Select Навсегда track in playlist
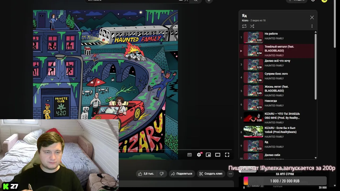Screen dimensions: 340x191 (x=277, y=104)
